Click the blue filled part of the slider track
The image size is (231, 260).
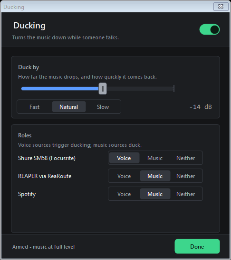coord(60,89)
